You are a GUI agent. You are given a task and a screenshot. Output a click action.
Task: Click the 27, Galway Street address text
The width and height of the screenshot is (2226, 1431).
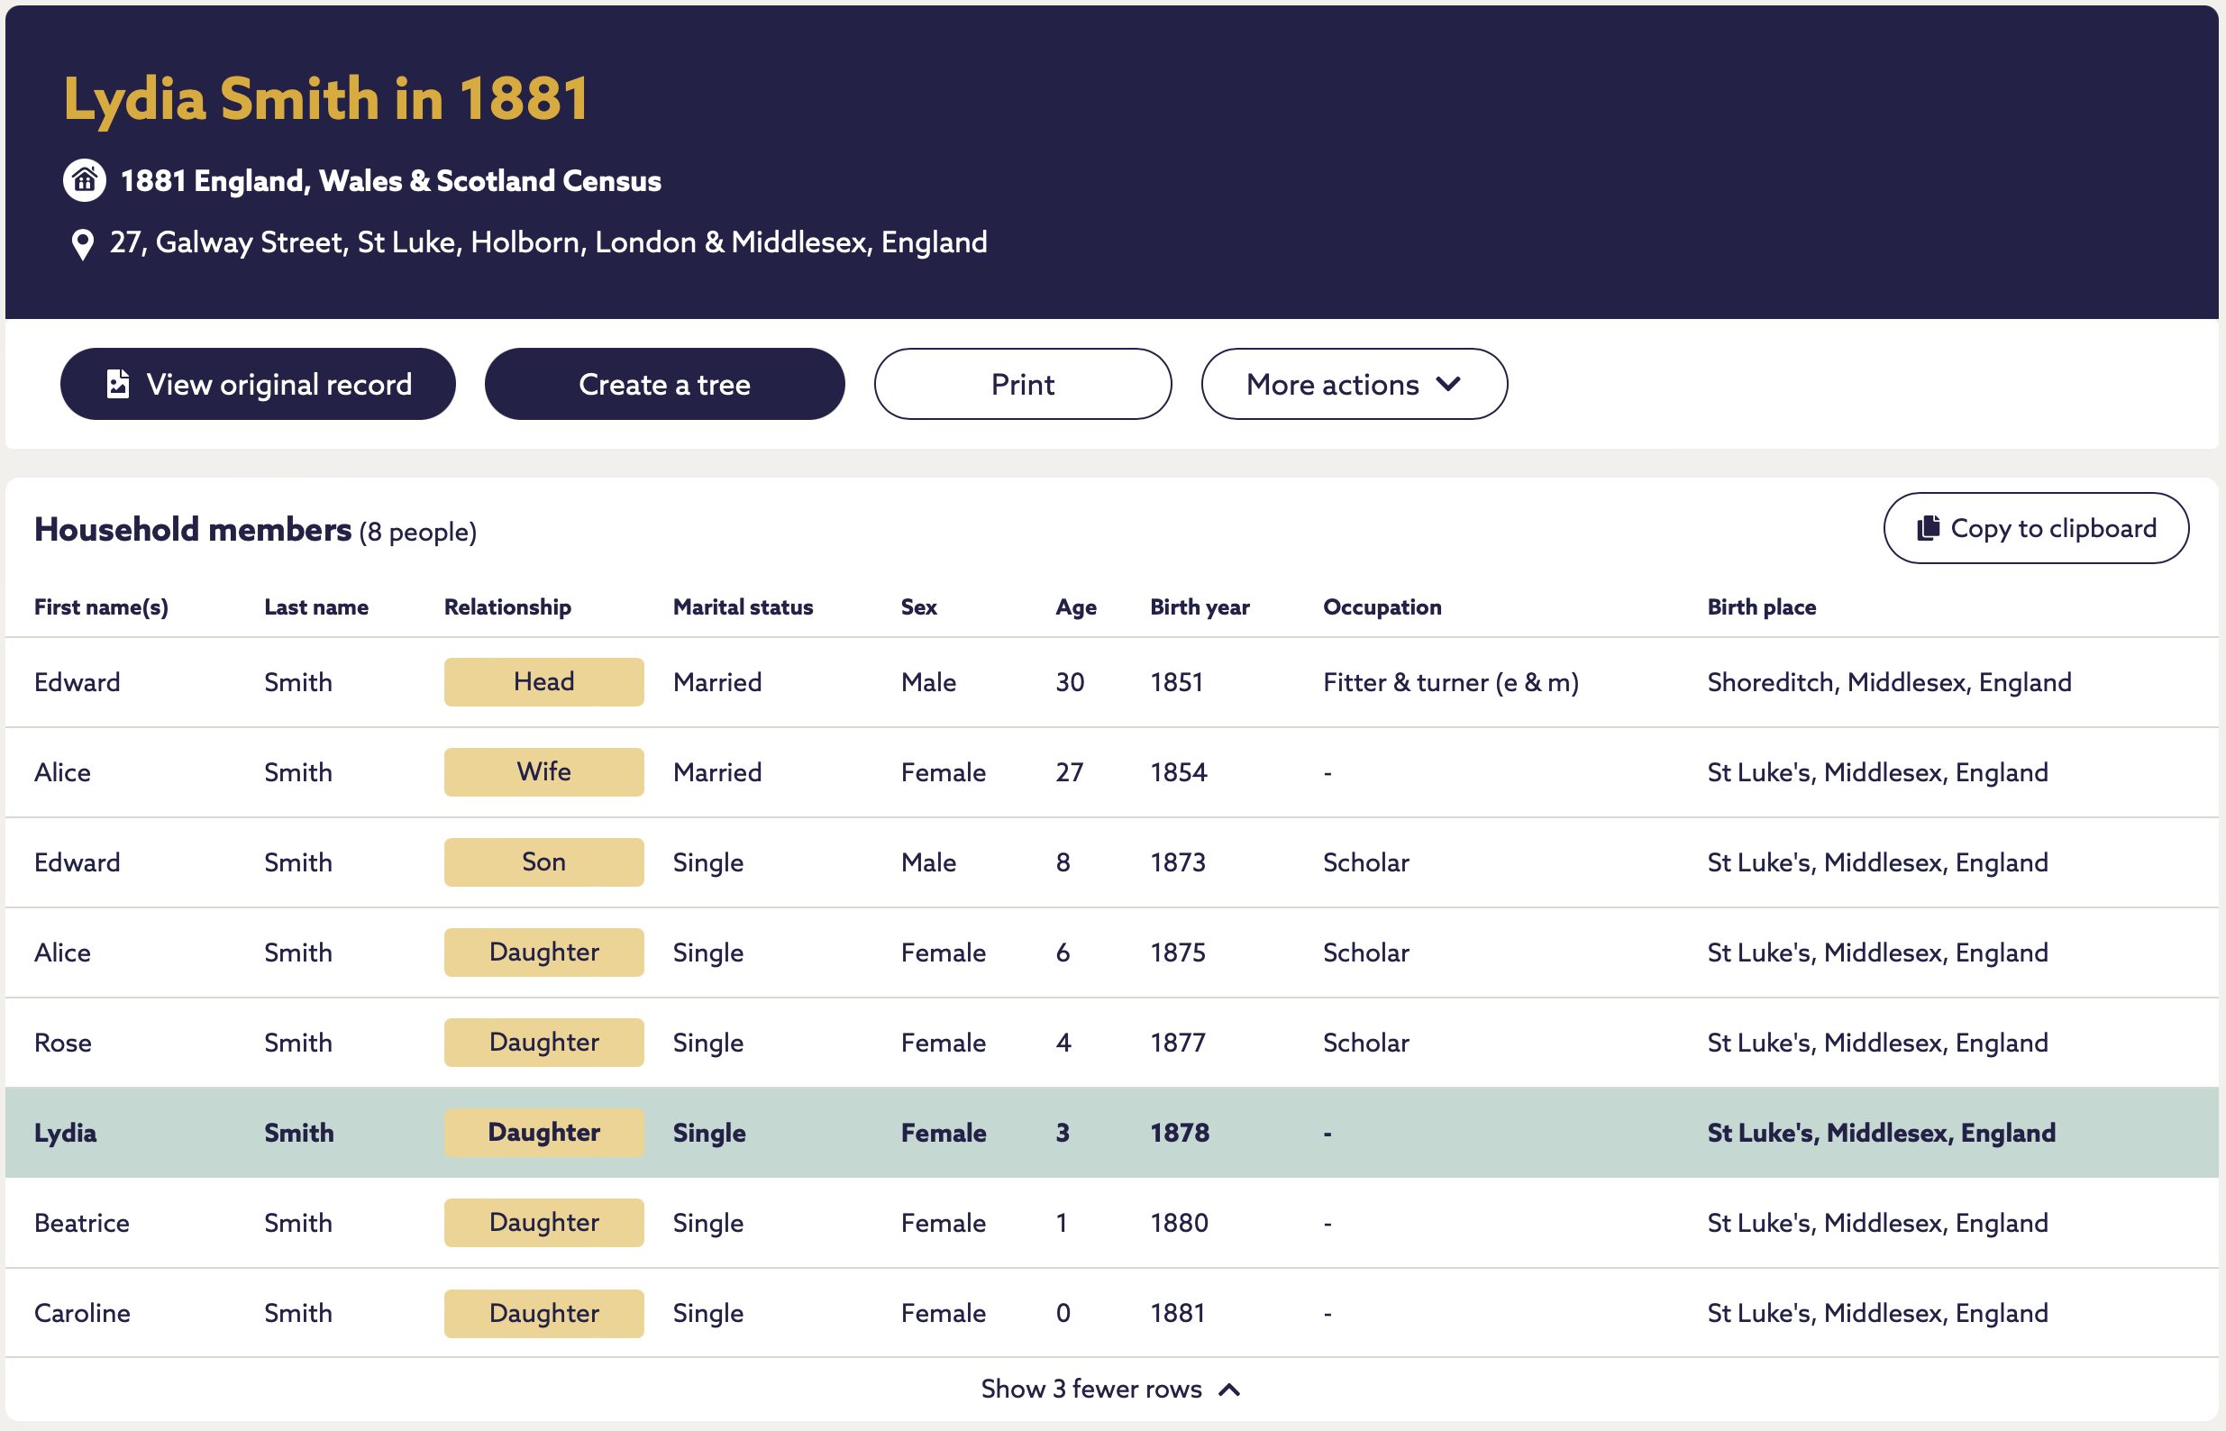coord(548,242)
